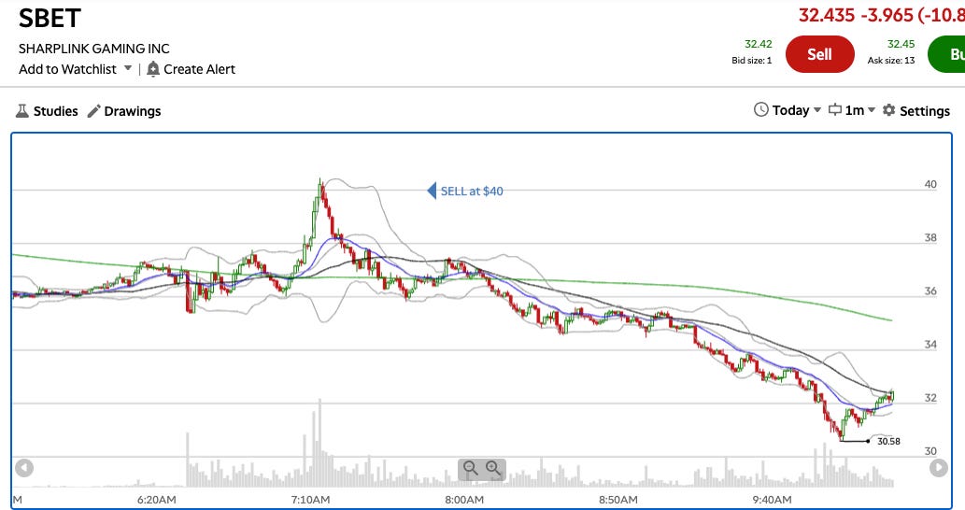Click the green Buy button
The width and height of the screenshot is (965, 510).
point(946,54)
